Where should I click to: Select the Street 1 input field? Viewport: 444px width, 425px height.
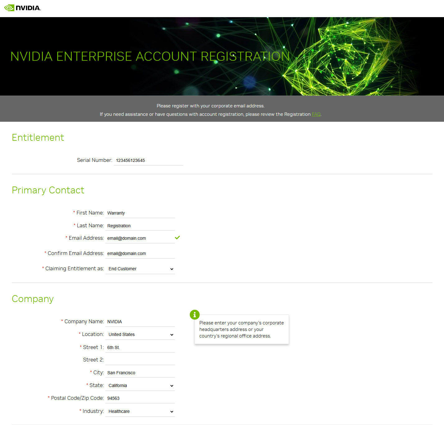coord(140,347)
